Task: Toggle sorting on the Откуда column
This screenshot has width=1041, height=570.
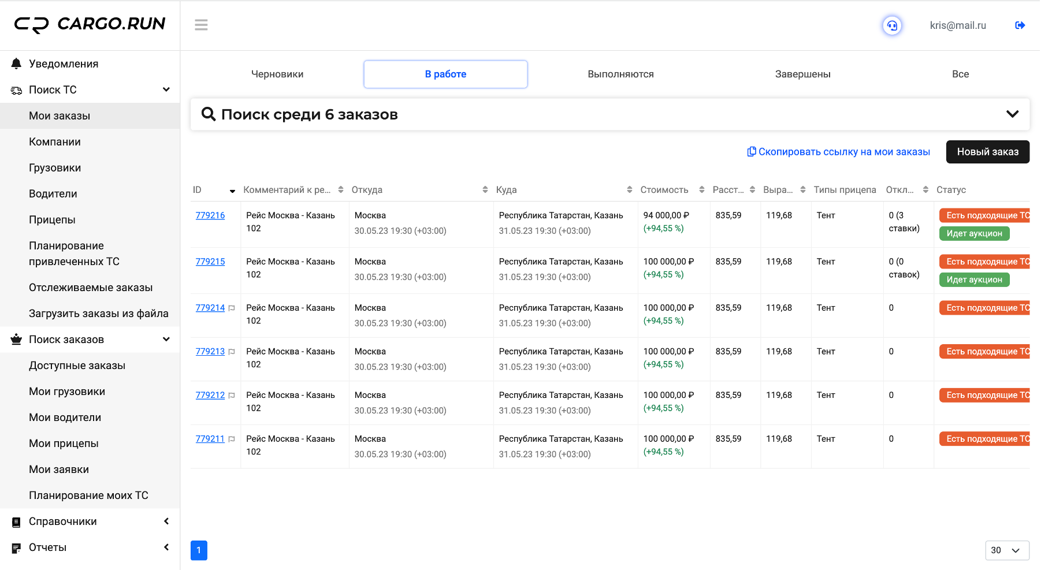Action: pyautogui.click(x=485, y=189)
